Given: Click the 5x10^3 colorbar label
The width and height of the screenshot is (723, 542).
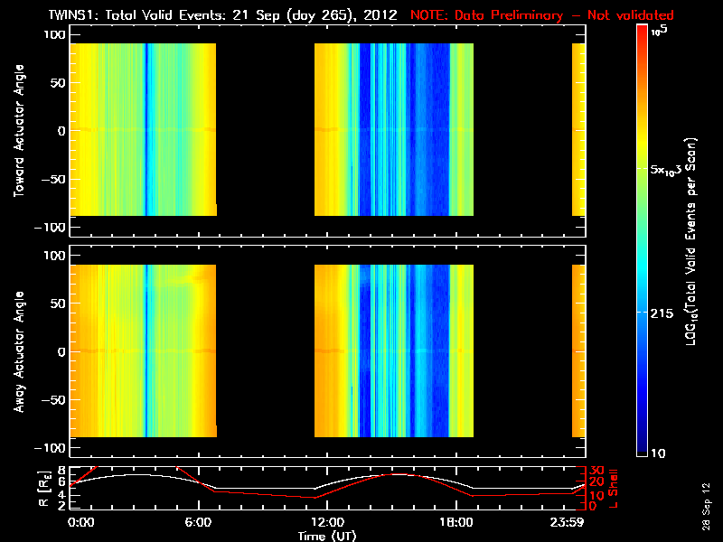Looking at the screenshot, I should [x=666, y=169].
